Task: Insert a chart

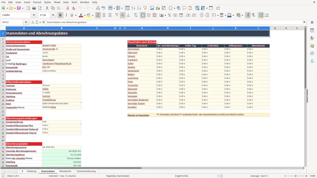Action: (158, 8)
